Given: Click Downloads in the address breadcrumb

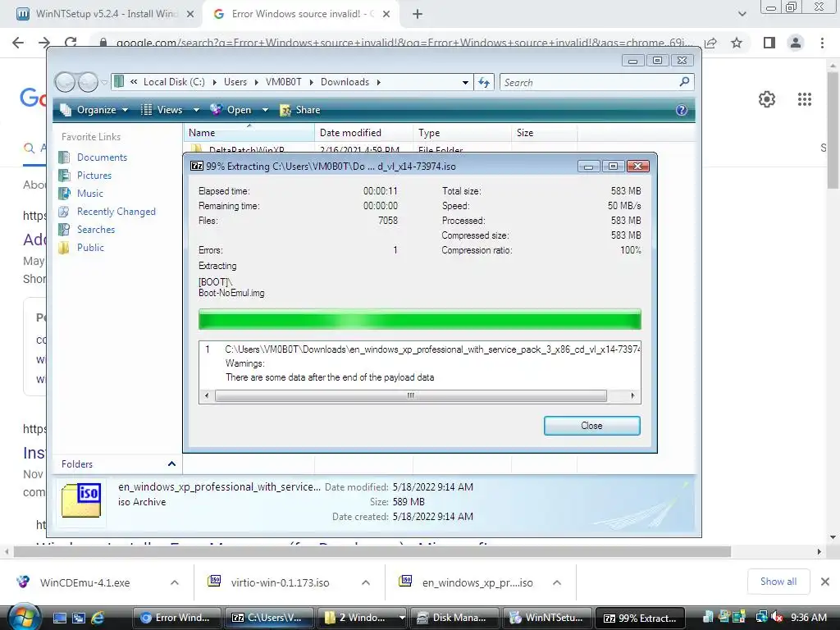Looking at the screenshot, I should tap(345, 82).
